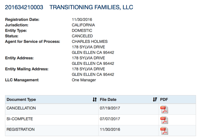Click the Document Type column header
This screenshot has height=140, width=205.
21,100
